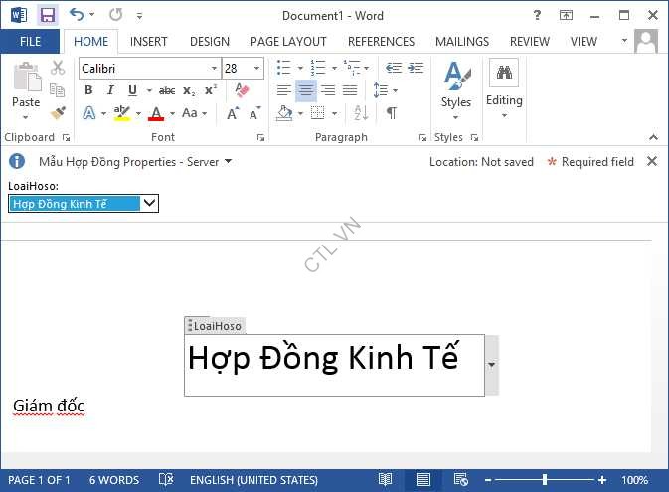The width and height of the screenshot is (669, 492).
Task: Expand the Numbering list dropdown
Action: tap(334, 68)
